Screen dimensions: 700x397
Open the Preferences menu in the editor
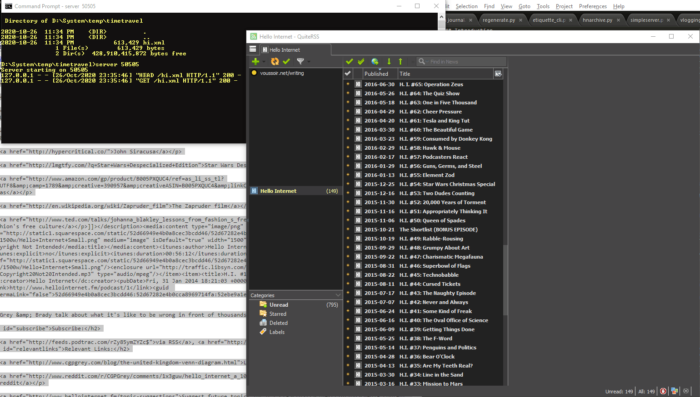(593, 6)
